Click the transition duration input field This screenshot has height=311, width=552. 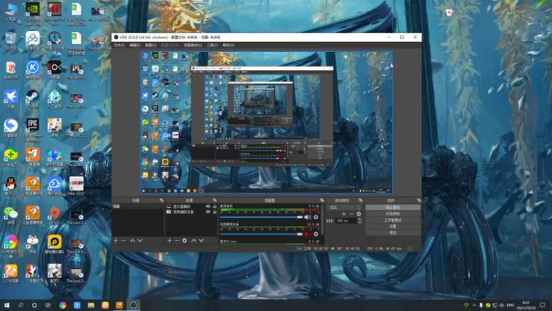346,220
